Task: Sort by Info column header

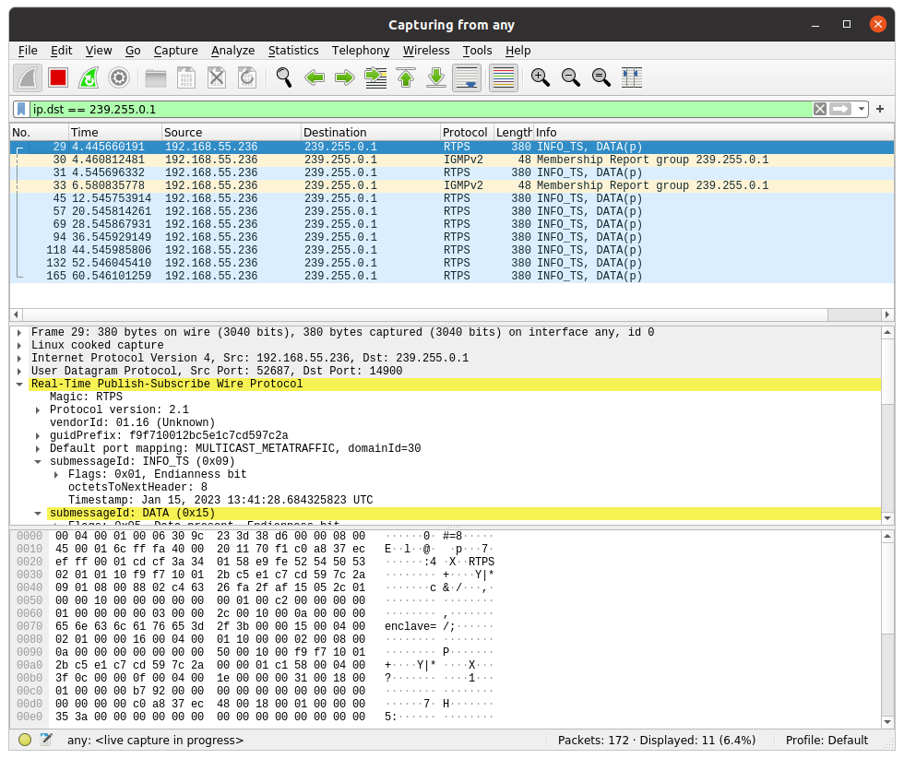Action: click(x=714, y=133)
